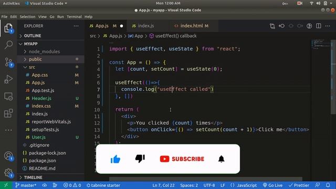
Task: Click the compare changes icon in editor toolbar
Action: pos(272,26)
